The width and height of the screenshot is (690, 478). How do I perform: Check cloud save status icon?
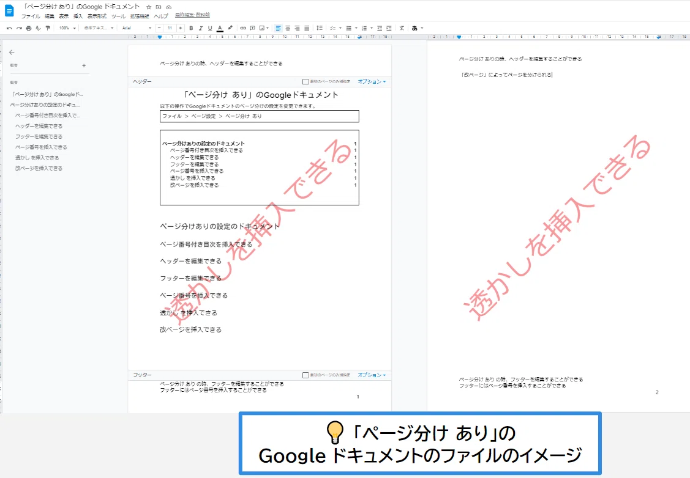(x=168, y=7)
